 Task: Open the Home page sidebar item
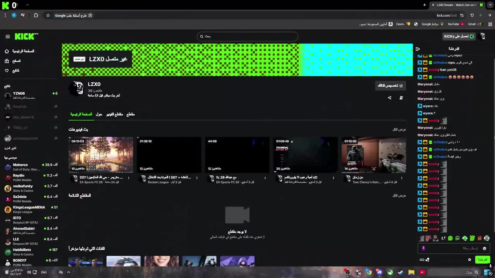pos(19,51)
